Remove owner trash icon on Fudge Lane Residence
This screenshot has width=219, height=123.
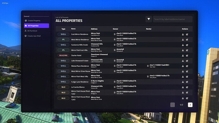(115, 82)
